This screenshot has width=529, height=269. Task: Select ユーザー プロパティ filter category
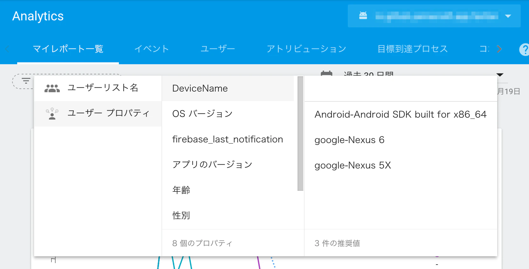98,114
